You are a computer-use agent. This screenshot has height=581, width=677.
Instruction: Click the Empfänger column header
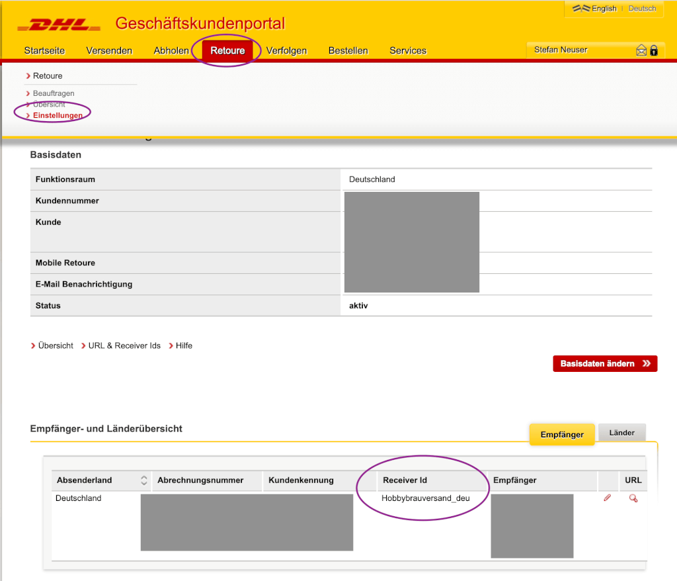click(x=514, y=480)
